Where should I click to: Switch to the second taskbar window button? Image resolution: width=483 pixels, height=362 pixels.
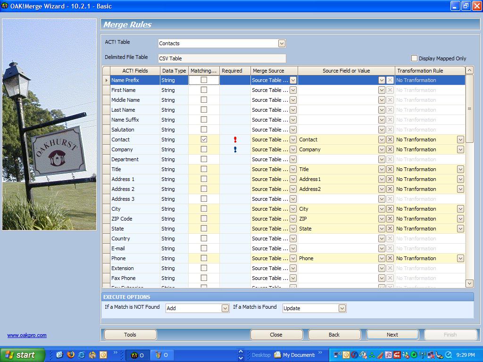(162, 355)
